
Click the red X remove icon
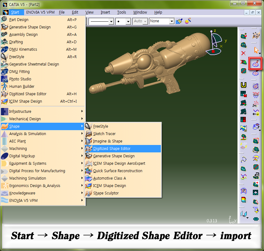click(x=243, y=53)
